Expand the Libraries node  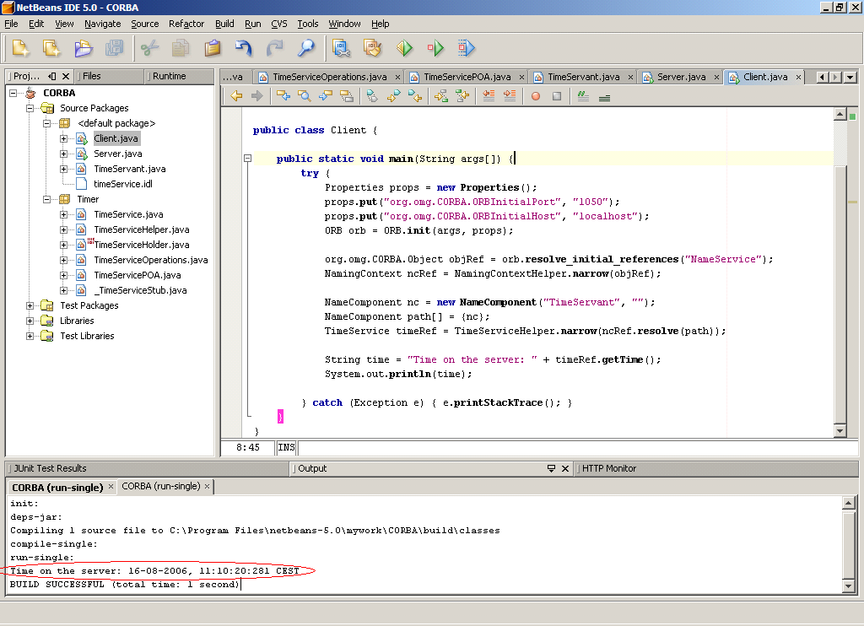tap(30, 321)
